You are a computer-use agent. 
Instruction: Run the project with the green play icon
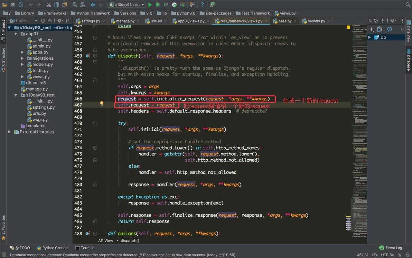[150, 5]
